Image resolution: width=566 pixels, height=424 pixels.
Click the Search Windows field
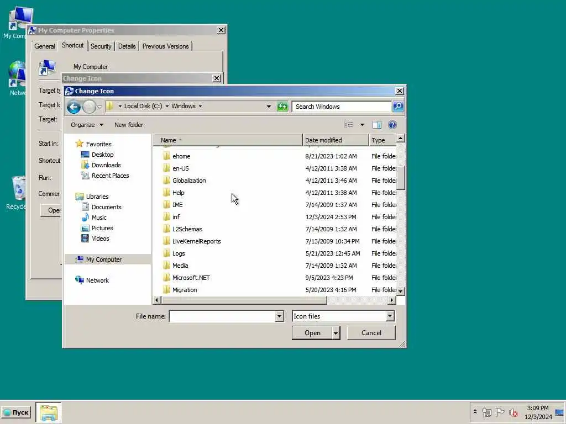(x=342, y=107)
